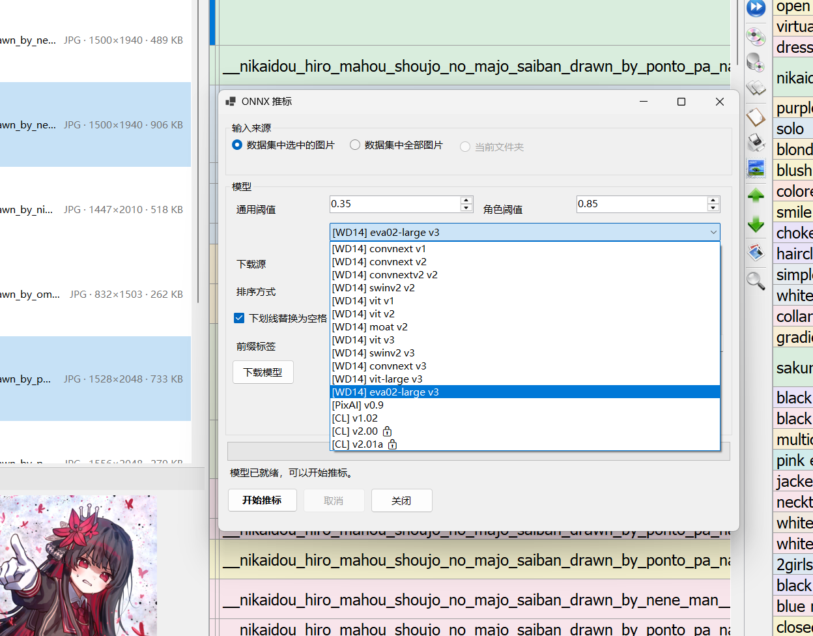Increase 角色阈值 with its up spinner arrow
Image resolution: width=813 pixels, height=636 pixels.
coord(713,200)
